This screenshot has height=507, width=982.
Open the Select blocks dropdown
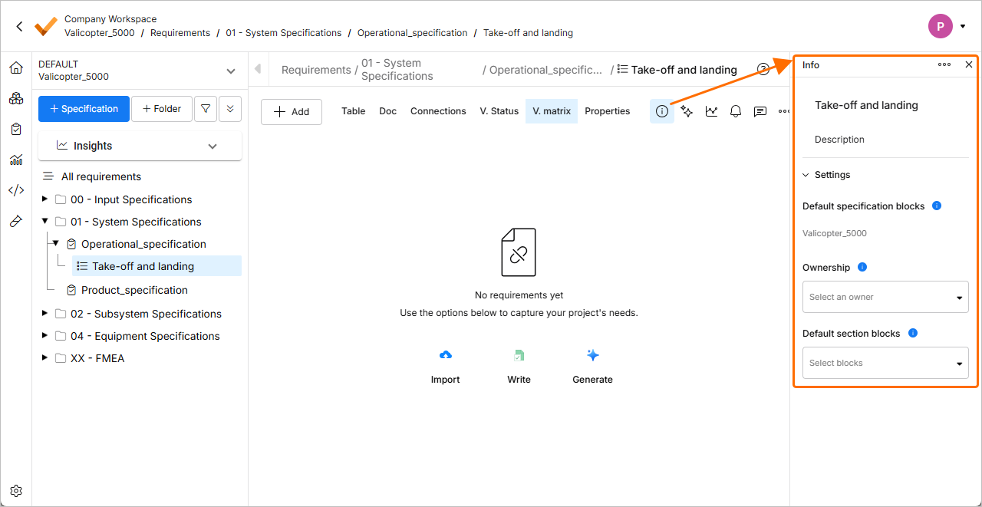(885, 363)
